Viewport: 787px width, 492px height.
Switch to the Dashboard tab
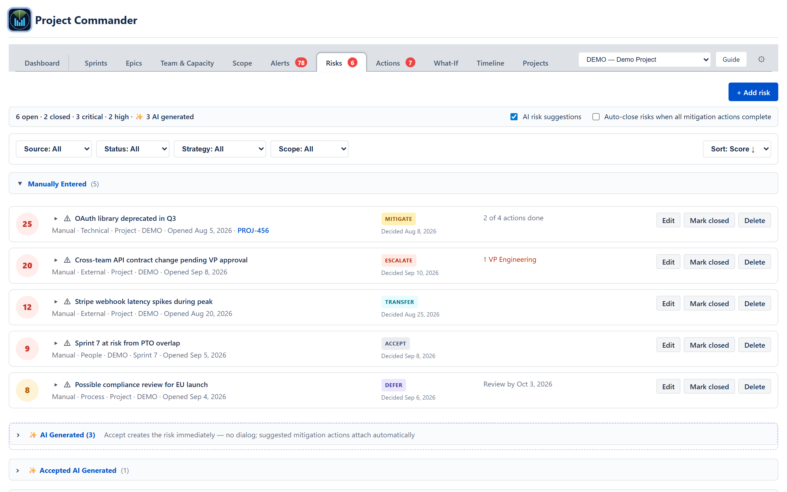42,63
